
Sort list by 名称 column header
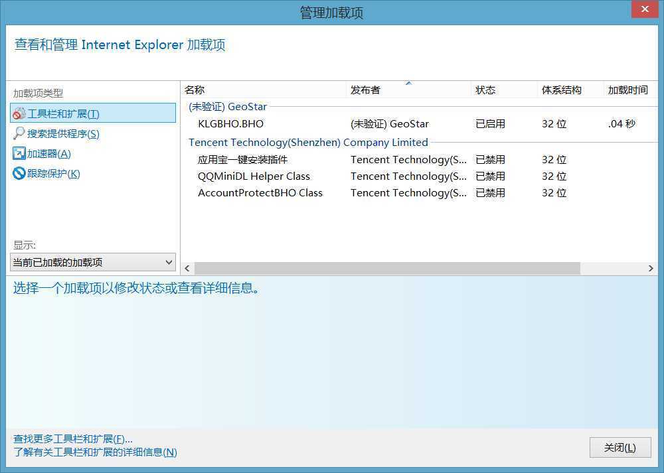pos(264,90)
